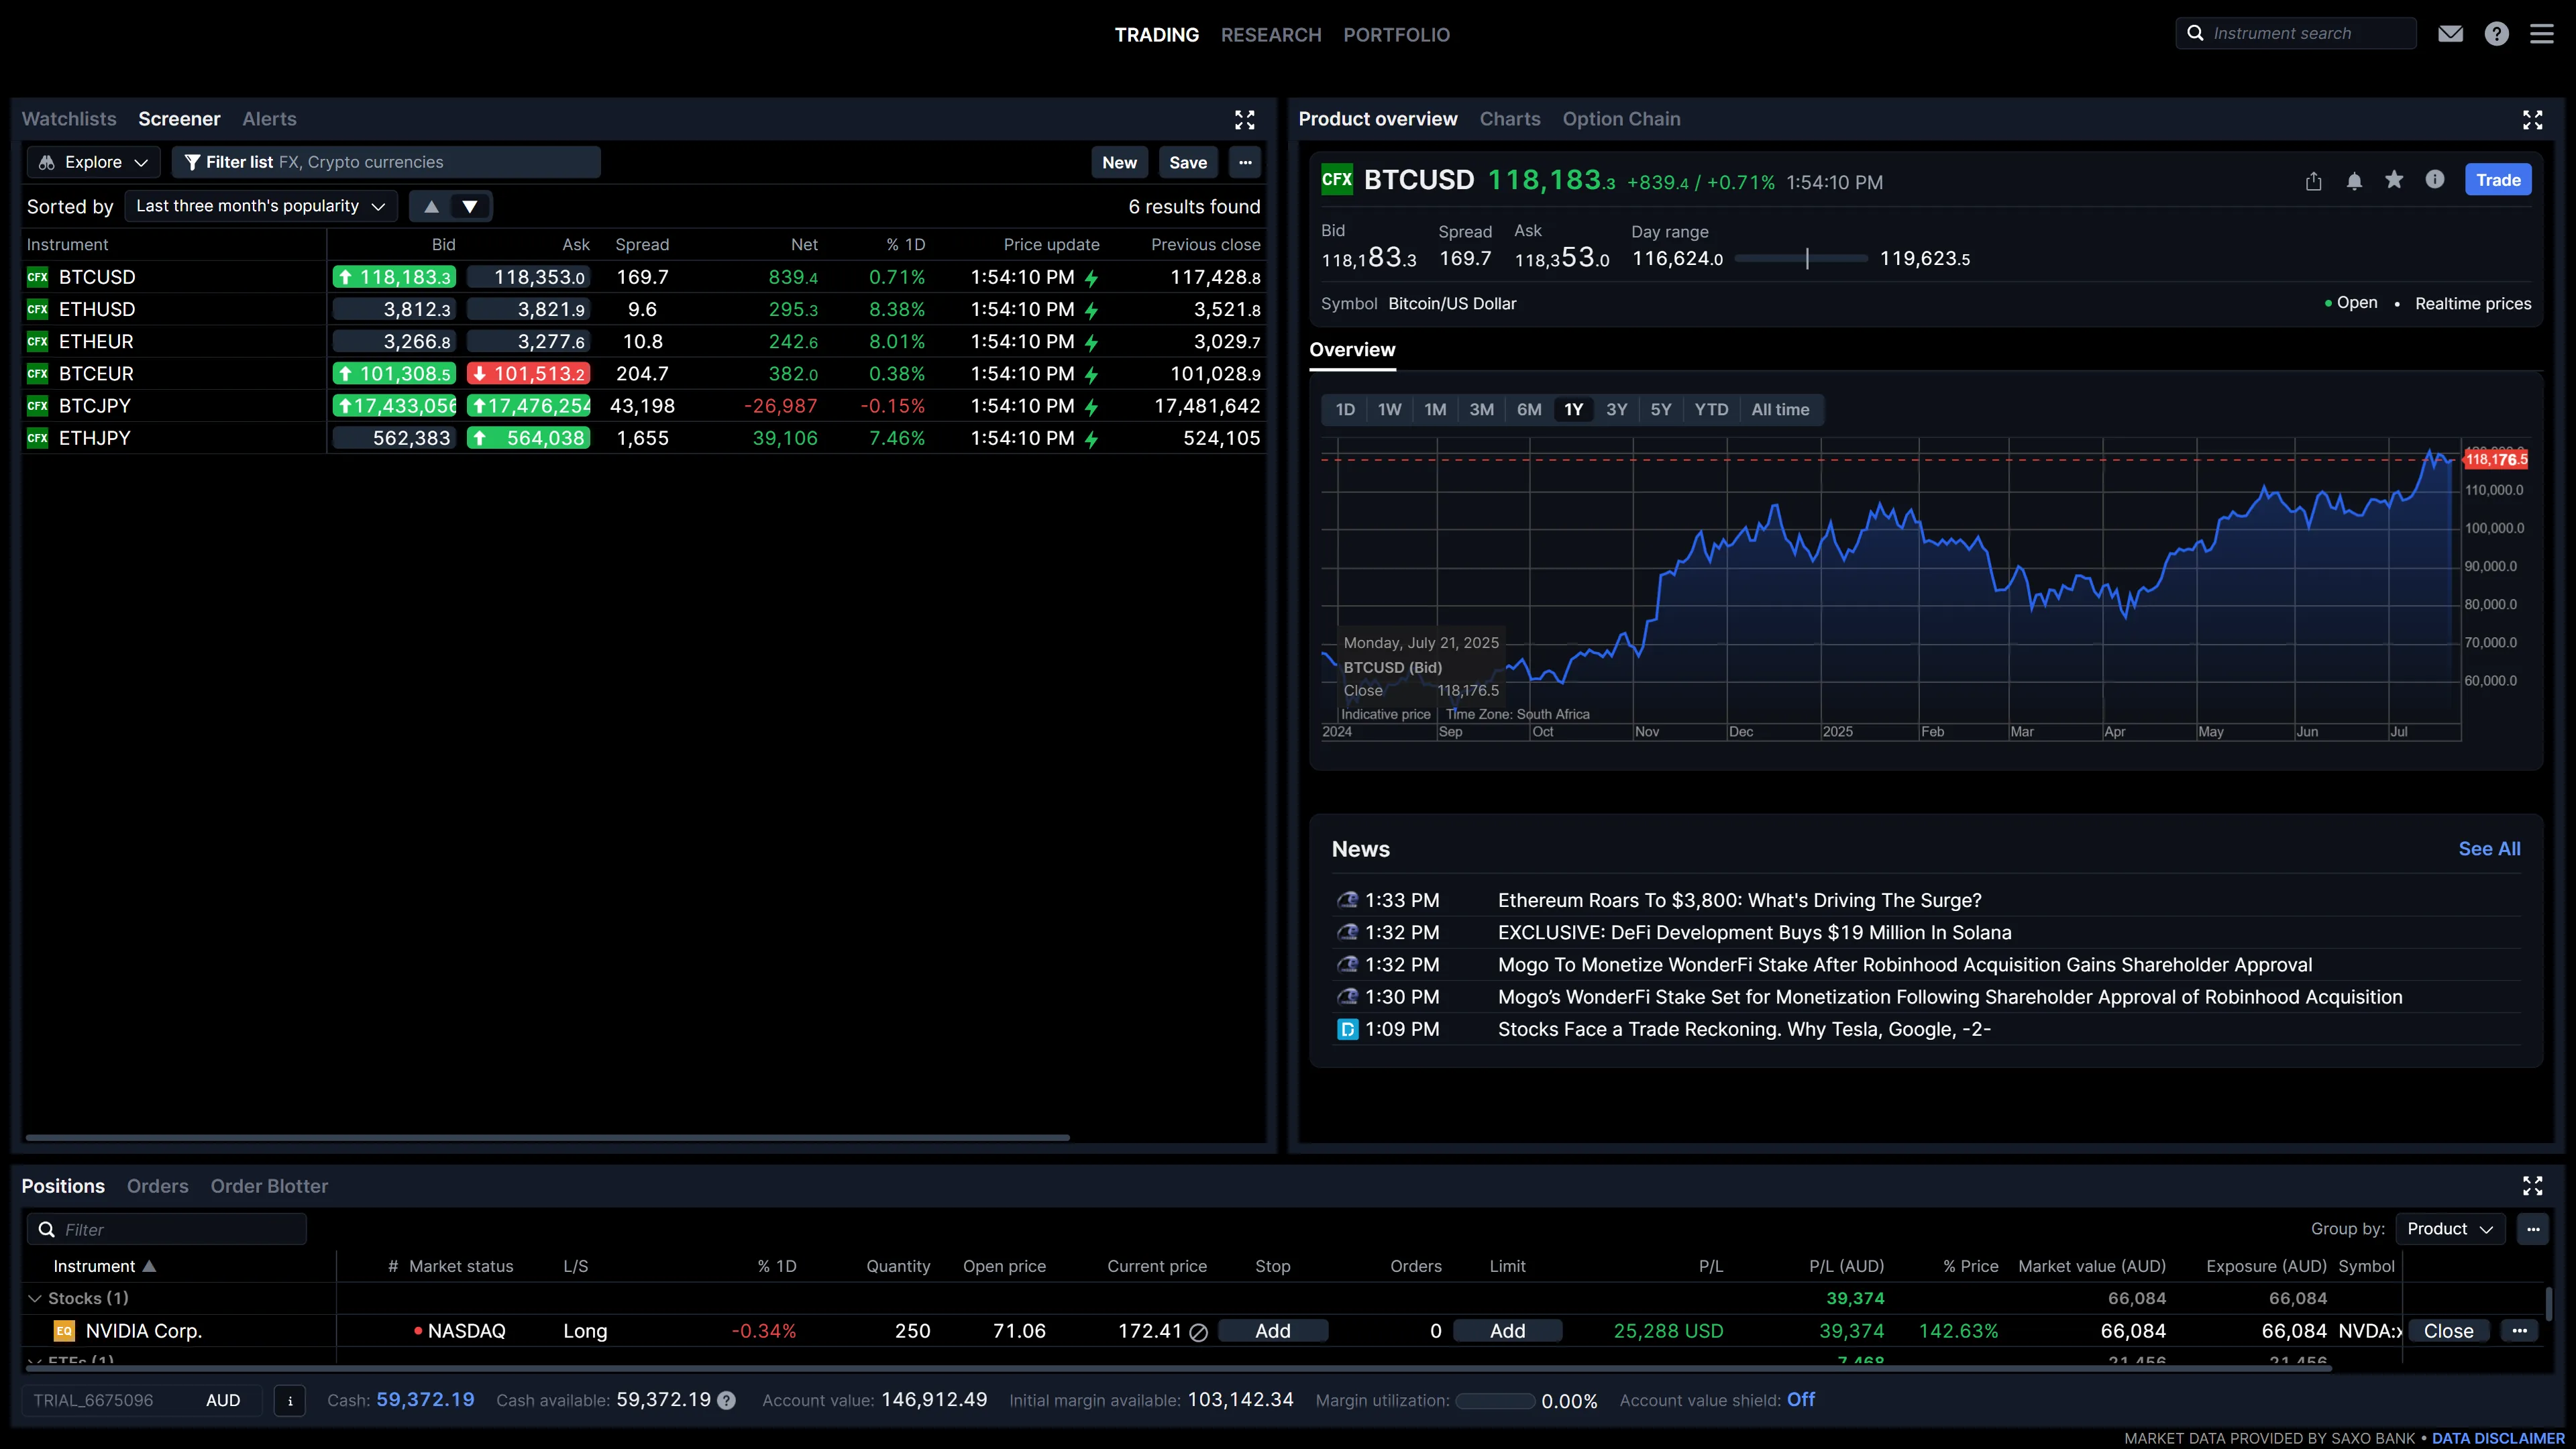
Task: Select the YTD chart range
Action: click(1711, 409)
